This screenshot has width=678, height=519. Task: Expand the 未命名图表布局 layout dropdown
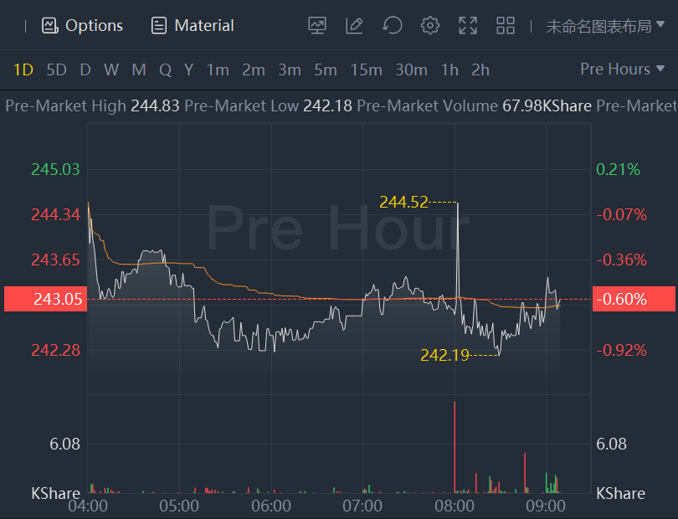tap(605, 26)
